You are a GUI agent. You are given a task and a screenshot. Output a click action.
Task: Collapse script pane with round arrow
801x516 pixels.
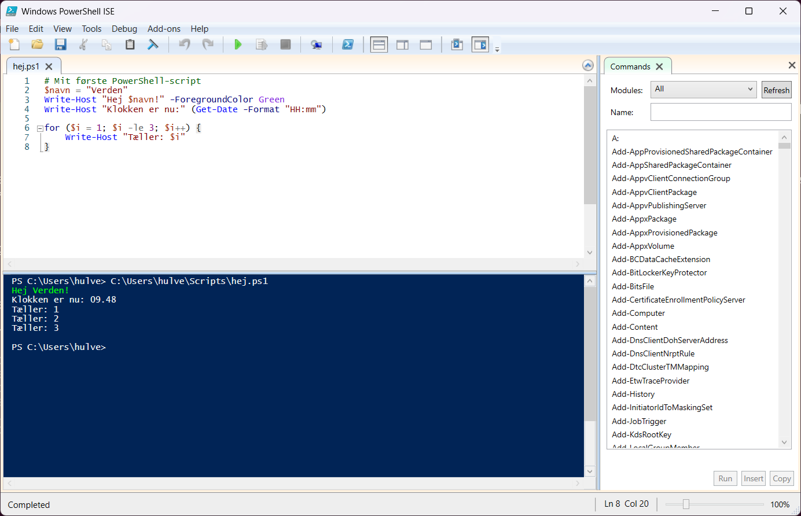(x=588, y=65)
